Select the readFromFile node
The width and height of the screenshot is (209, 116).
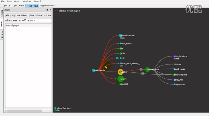click(x=94, y=70)
